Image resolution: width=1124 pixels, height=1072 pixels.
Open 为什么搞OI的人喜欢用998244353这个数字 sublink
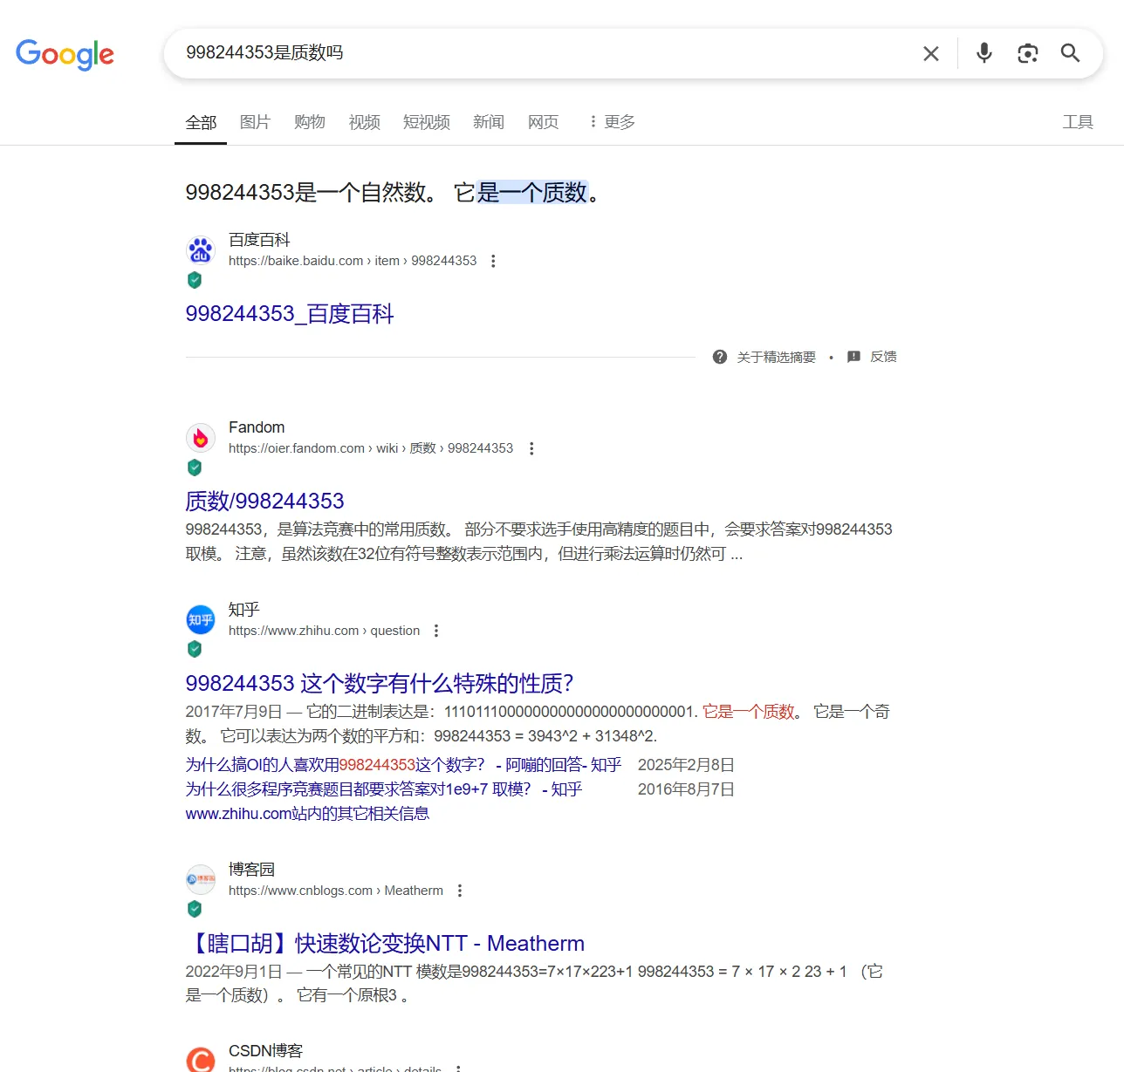tap(403, 765)
